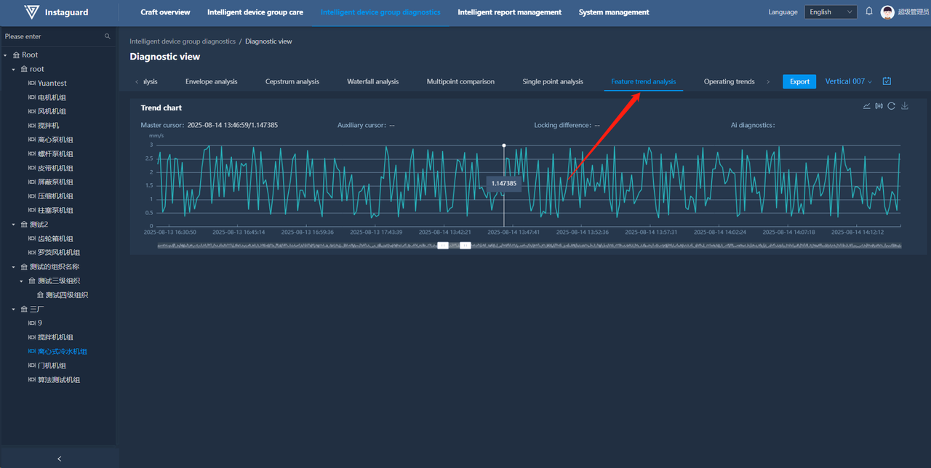Click the search magnifier in the sidebar
The height and width of the screenshot is (468, 931).
108,36
